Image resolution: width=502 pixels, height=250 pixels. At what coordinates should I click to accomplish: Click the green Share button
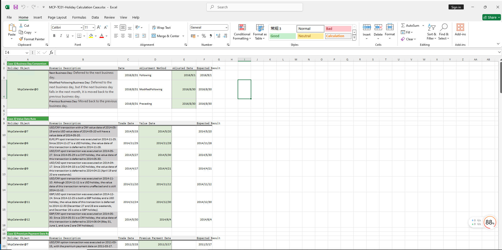tap(492, 17)
